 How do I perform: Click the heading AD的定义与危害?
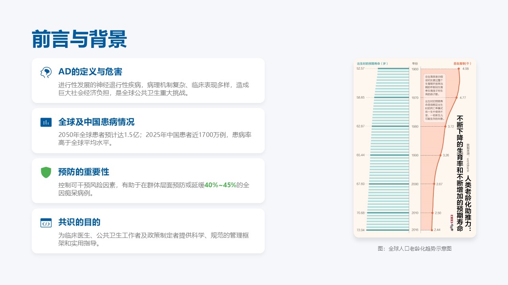90,72
